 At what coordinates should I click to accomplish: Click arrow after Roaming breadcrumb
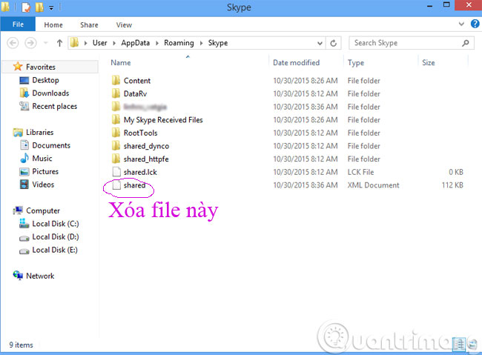pyautogui.click(x=202, y=43)
